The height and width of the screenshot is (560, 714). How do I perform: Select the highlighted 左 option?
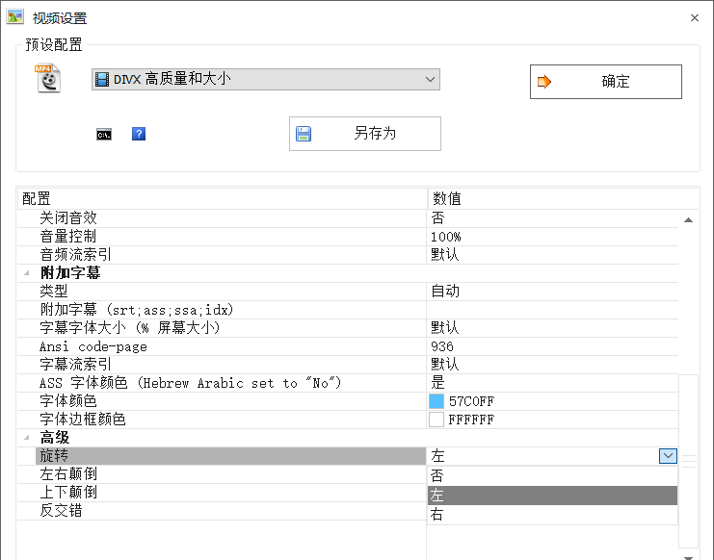click(x=552, y=496)
